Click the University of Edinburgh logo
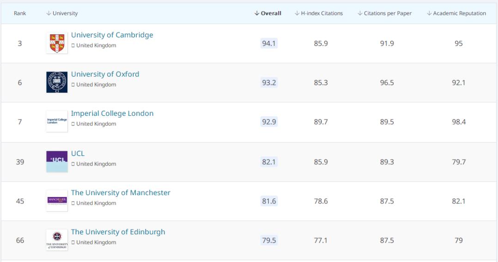The image size is (498, 262). coord(57,240)
